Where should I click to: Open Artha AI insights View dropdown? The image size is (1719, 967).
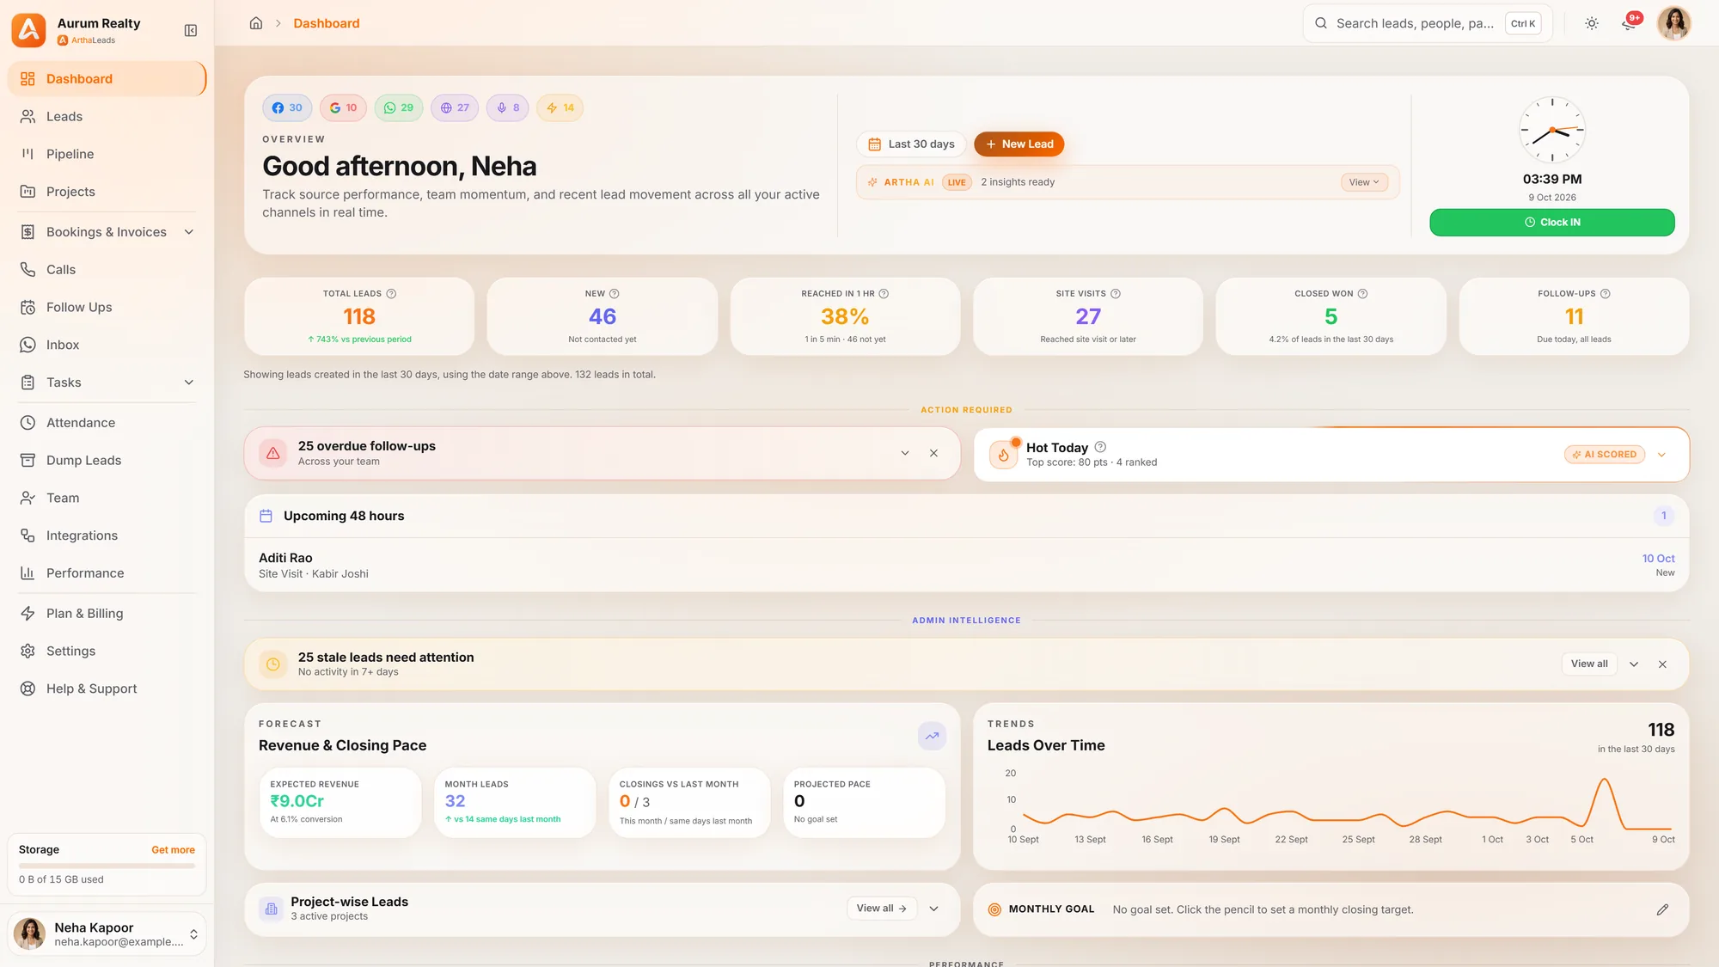point(1364,182)
